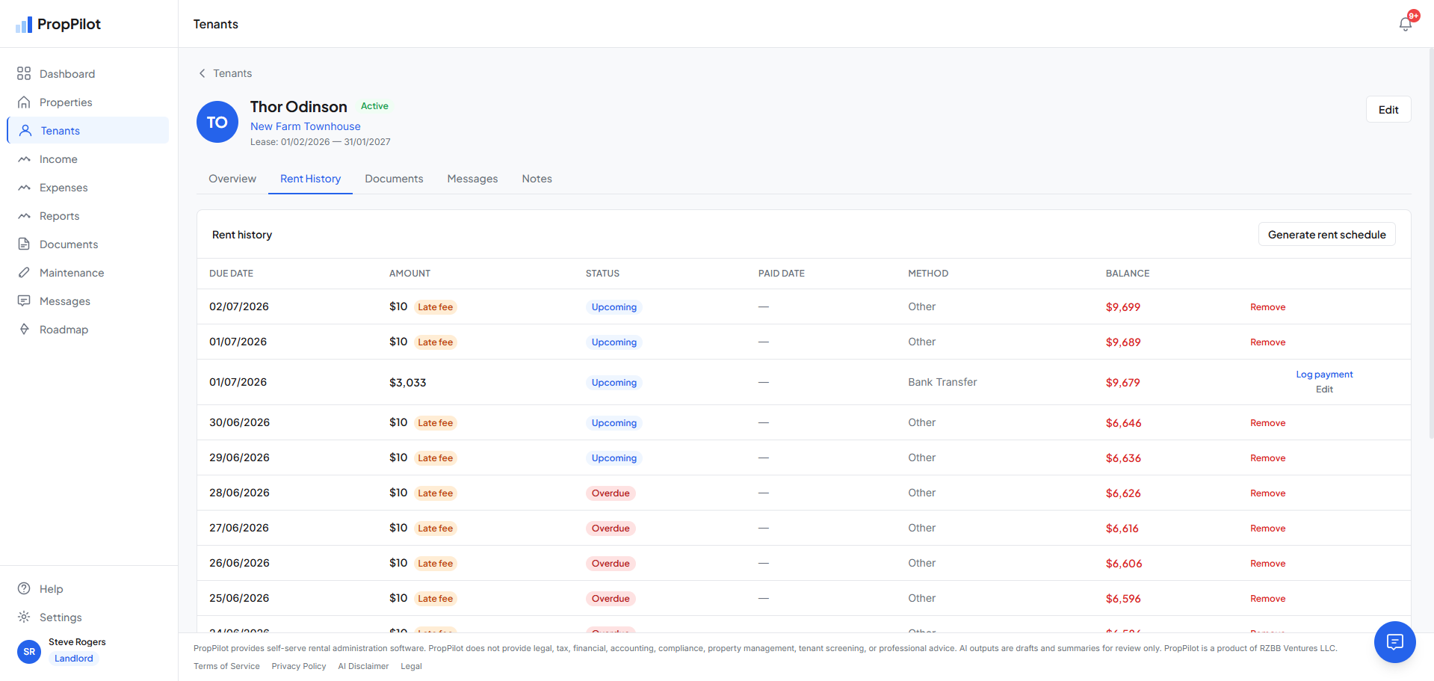This screenshot has width=1434, height=681.
Task: Click Generate rent schedule
Action: [1326, 234]
